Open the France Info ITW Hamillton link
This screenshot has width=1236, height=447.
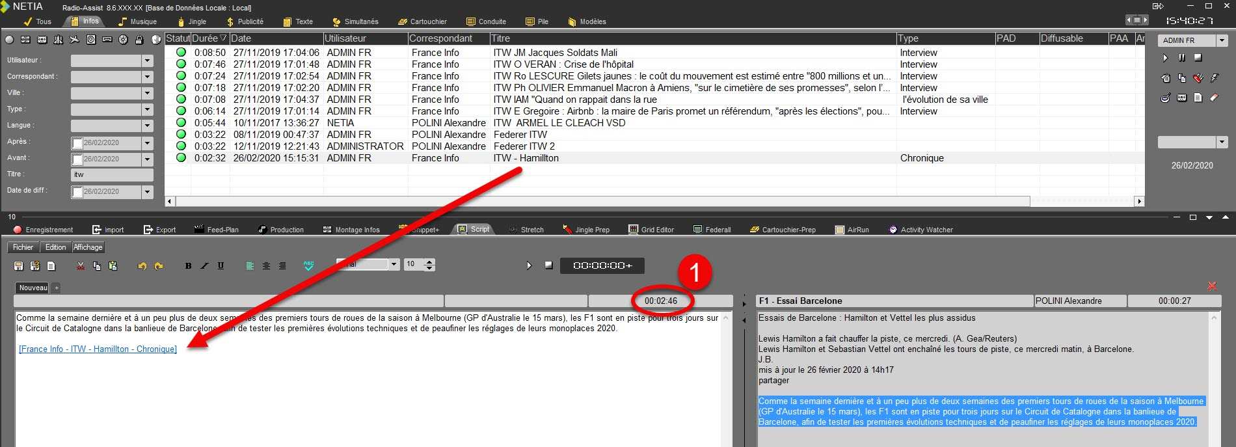coord(98,349)
